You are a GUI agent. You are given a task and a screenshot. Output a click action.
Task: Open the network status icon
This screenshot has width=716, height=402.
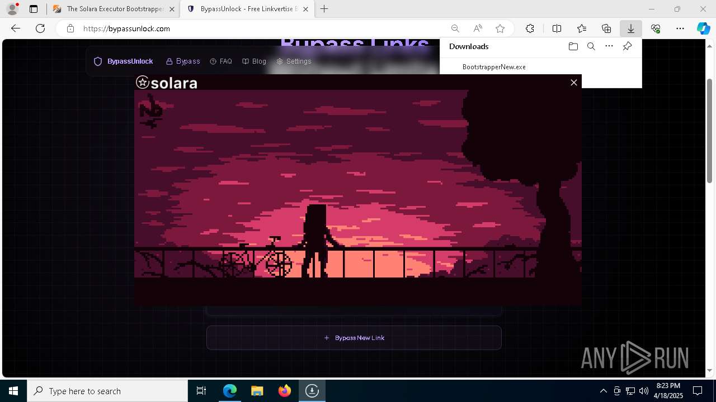630,391
